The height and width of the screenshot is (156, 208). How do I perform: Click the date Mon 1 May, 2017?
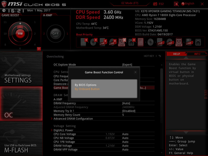tap(39, 10)
